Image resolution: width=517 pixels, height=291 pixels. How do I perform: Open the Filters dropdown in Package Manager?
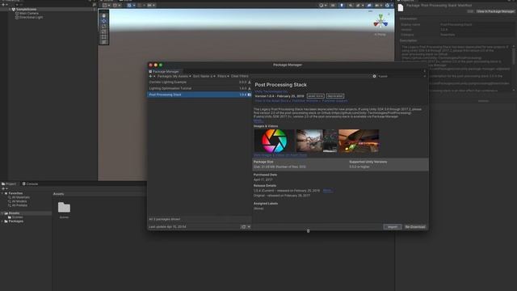pos(223,76)
